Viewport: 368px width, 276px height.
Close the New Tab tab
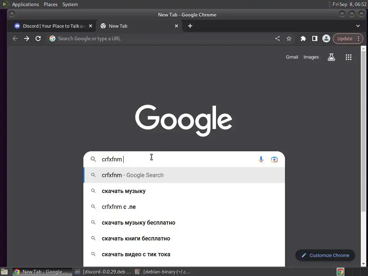tap(176, 26)
